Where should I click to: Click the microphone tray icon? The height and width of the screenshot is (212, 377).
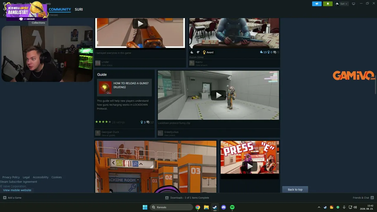click(x=344, y=207)
